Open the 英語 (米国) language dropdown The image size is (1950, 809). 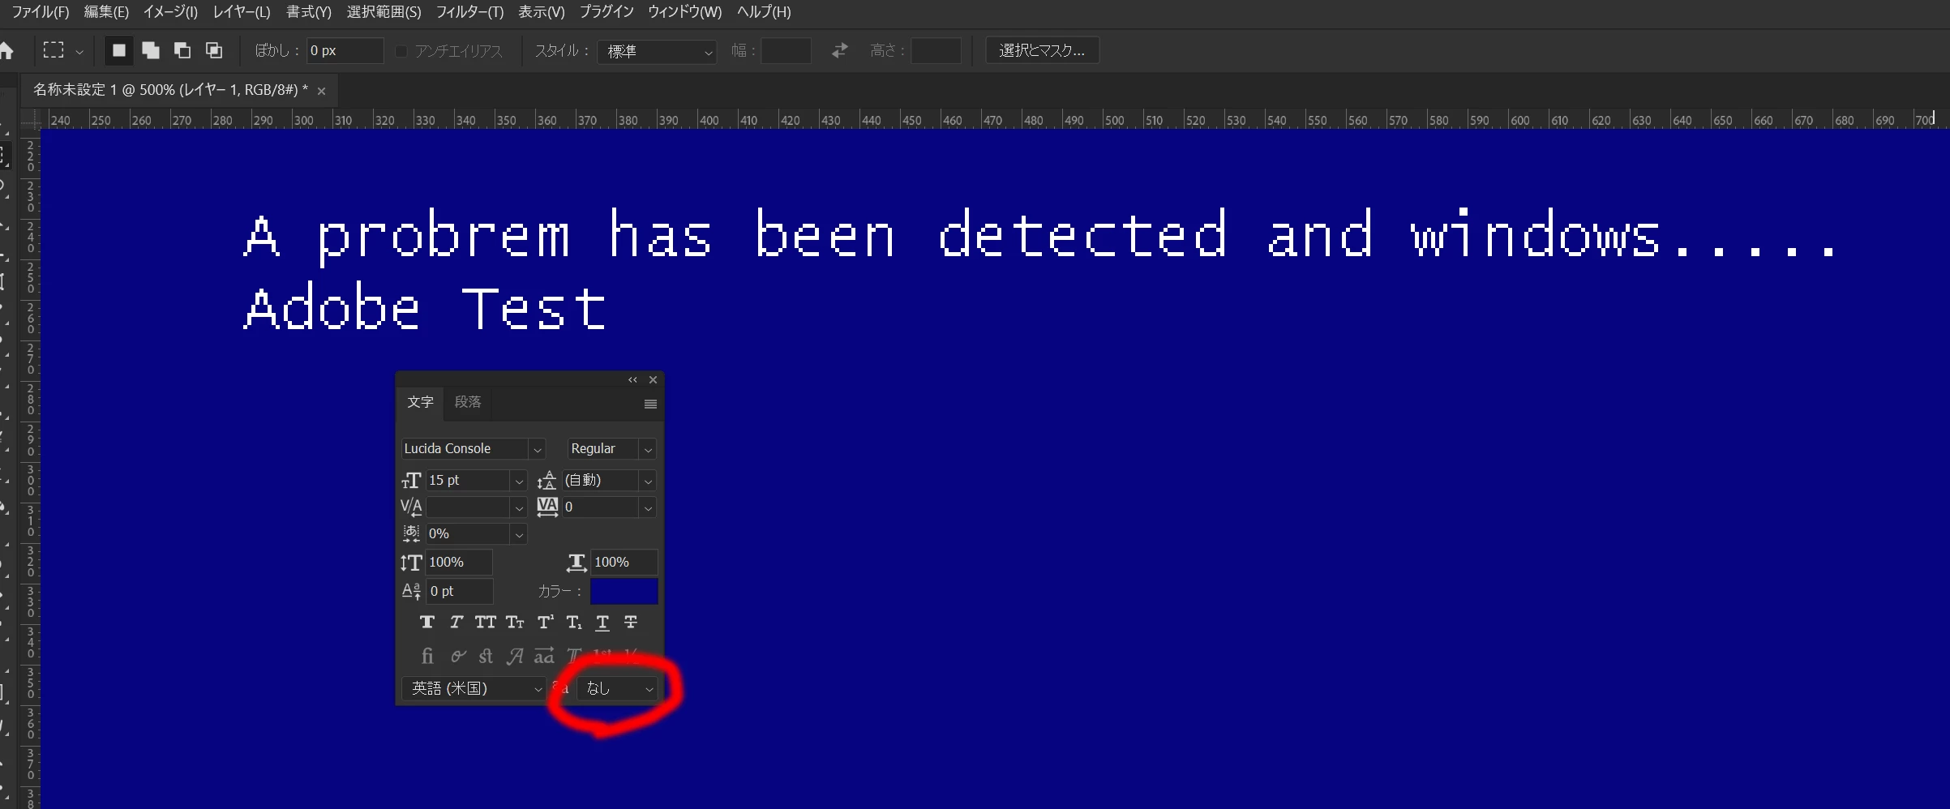[x=474, y=688]
